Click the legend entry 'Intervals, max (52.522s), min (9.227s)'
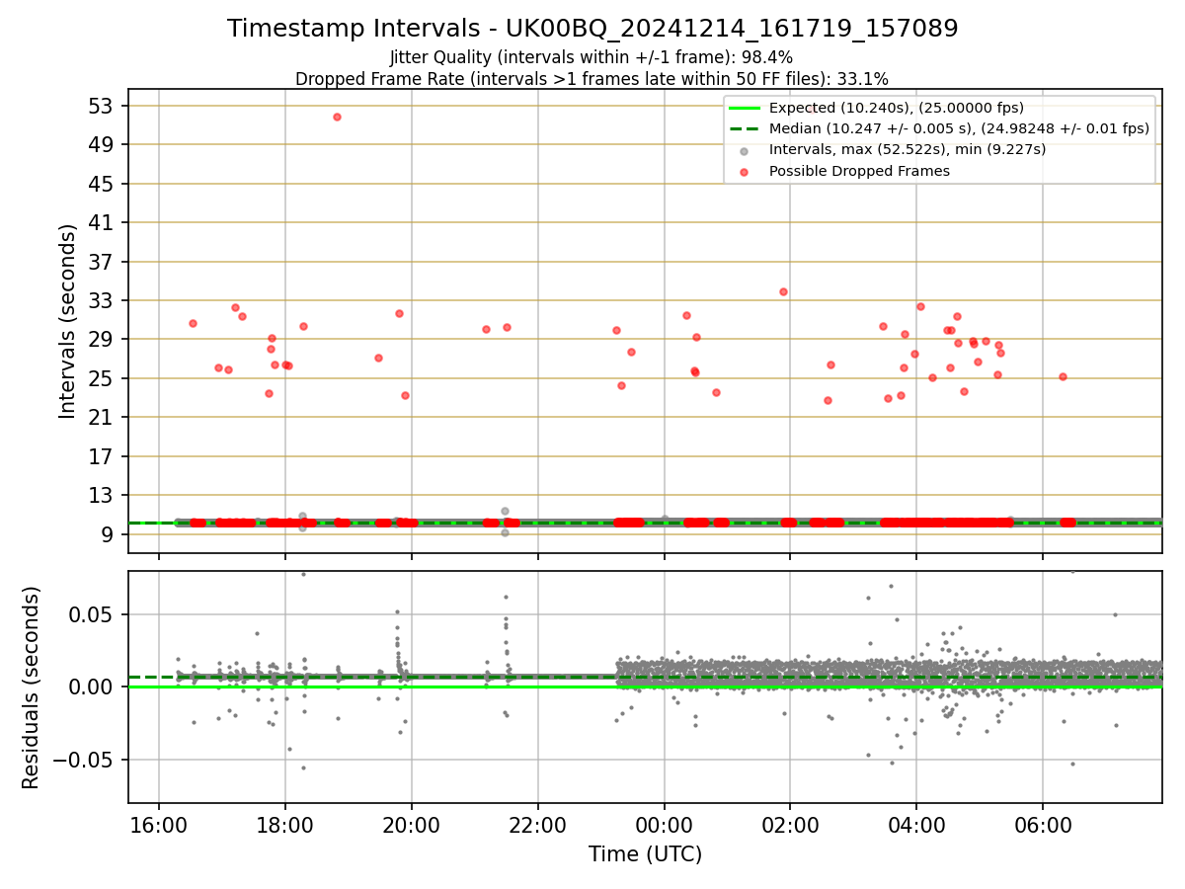 click(x=908, y=149)
